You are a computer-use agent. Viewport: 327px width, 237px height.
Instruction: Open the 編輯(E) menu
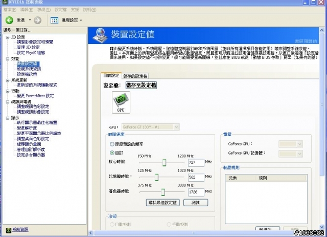[x=27, y=10]
